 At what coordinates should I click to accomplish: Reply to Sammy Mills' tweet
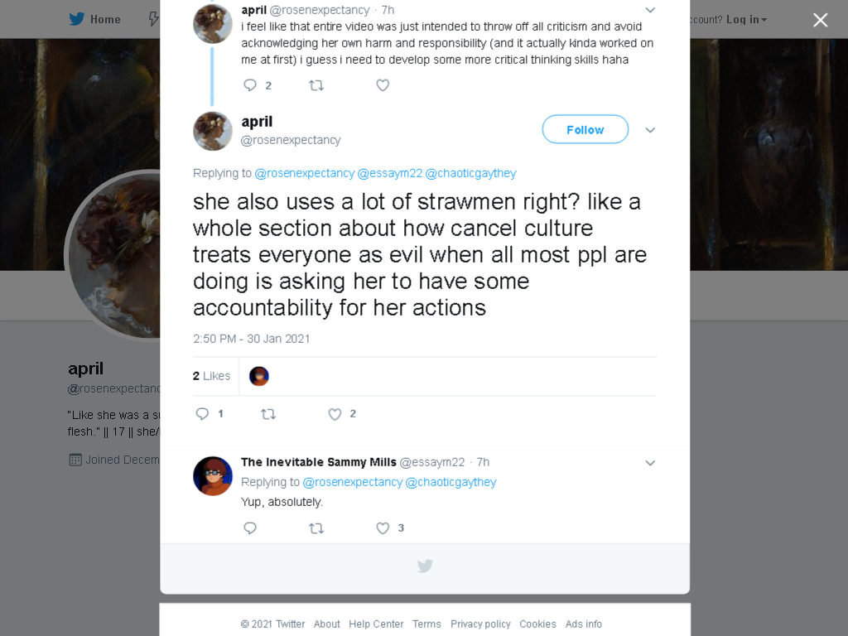tap(250, 528)
